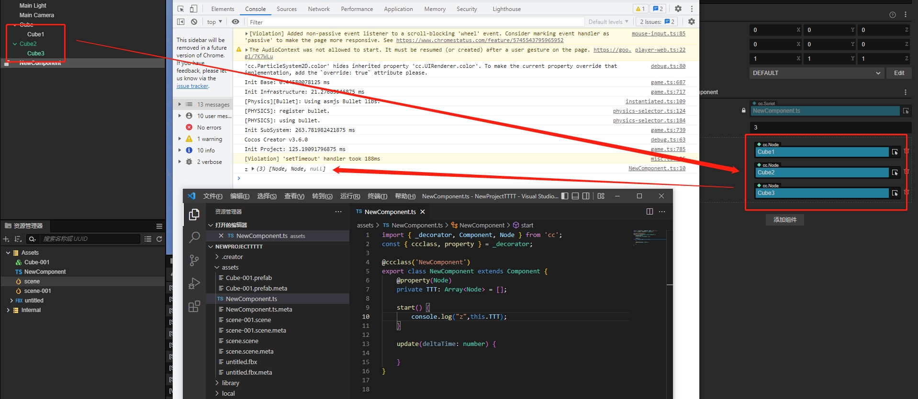918x399 pixels.
Task: Open DevTools settings gear in tab bar
Action: [x=678, y=9]
